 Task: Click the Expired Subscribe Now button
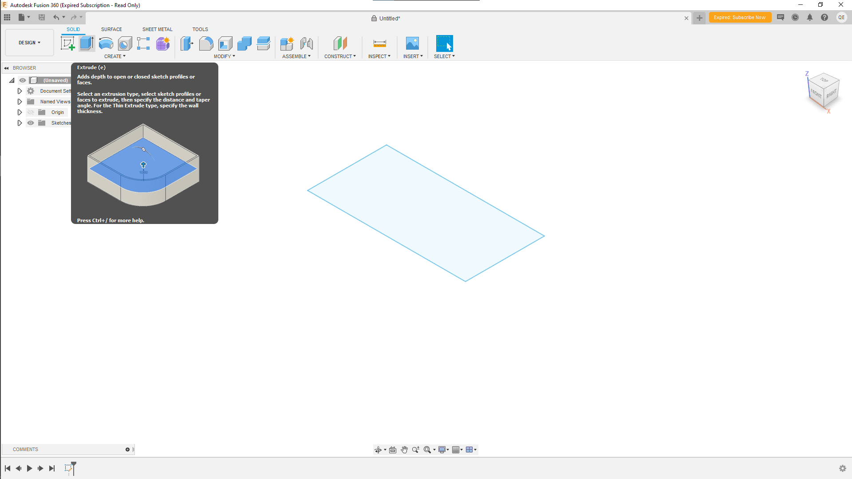[x=740, y=17]
